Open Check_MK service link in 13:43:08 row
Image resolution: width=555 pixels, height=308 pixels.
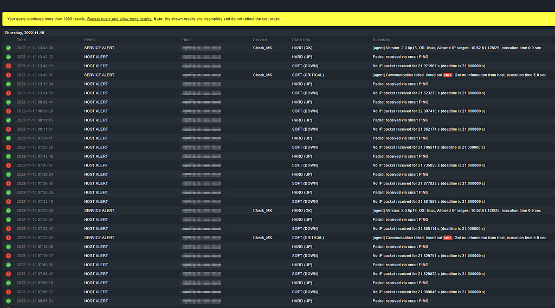(x=262, y=48)
